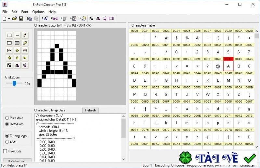Click the shift up arrow tool
The height and width of the screenshot is (168, 260).
tap(17, 50)
